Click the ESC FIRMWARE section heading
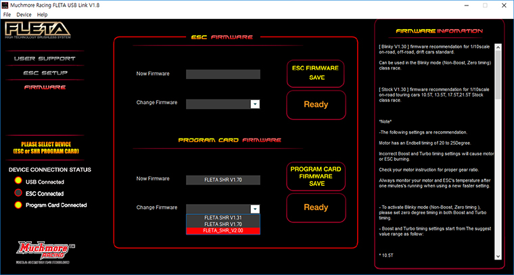The height and width of the screenshot is (275, 514). pyautogui.click(x=222, y=37)
